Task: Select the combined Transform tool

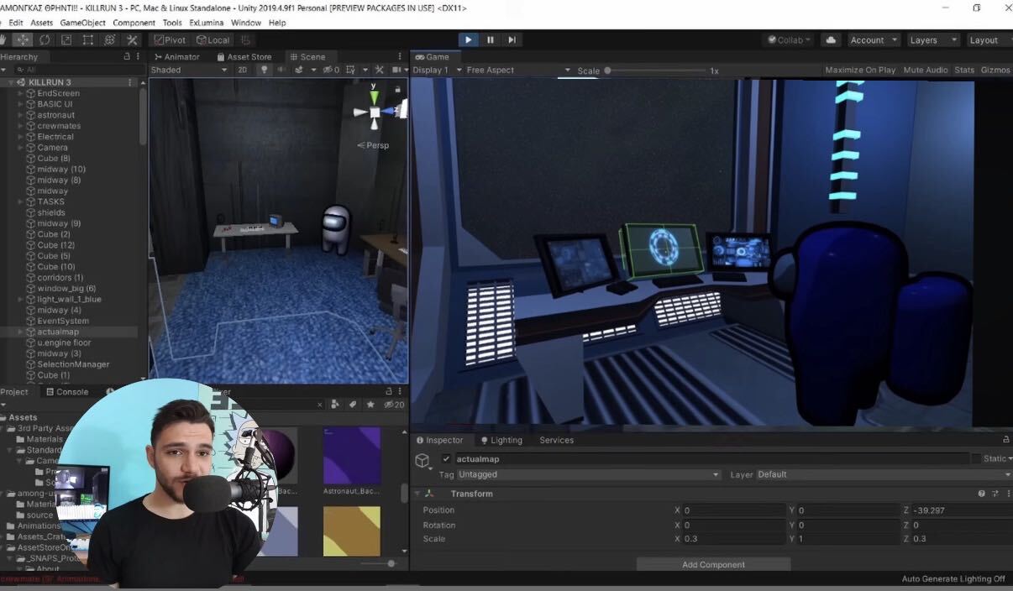Action: [110, 39]
